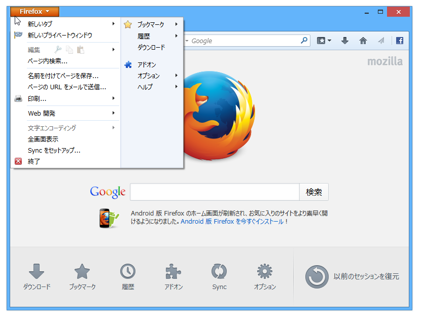
Task: Open ダウンロード from the bottom panel icon
Action: (37, 272)
